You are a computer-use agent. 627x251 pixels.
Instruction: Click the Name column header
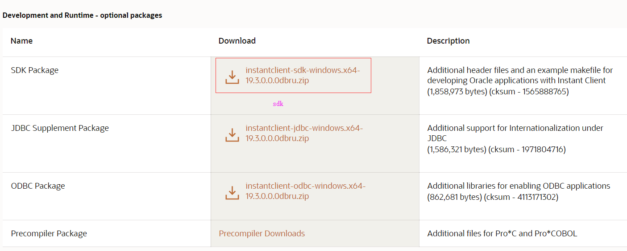21,41
